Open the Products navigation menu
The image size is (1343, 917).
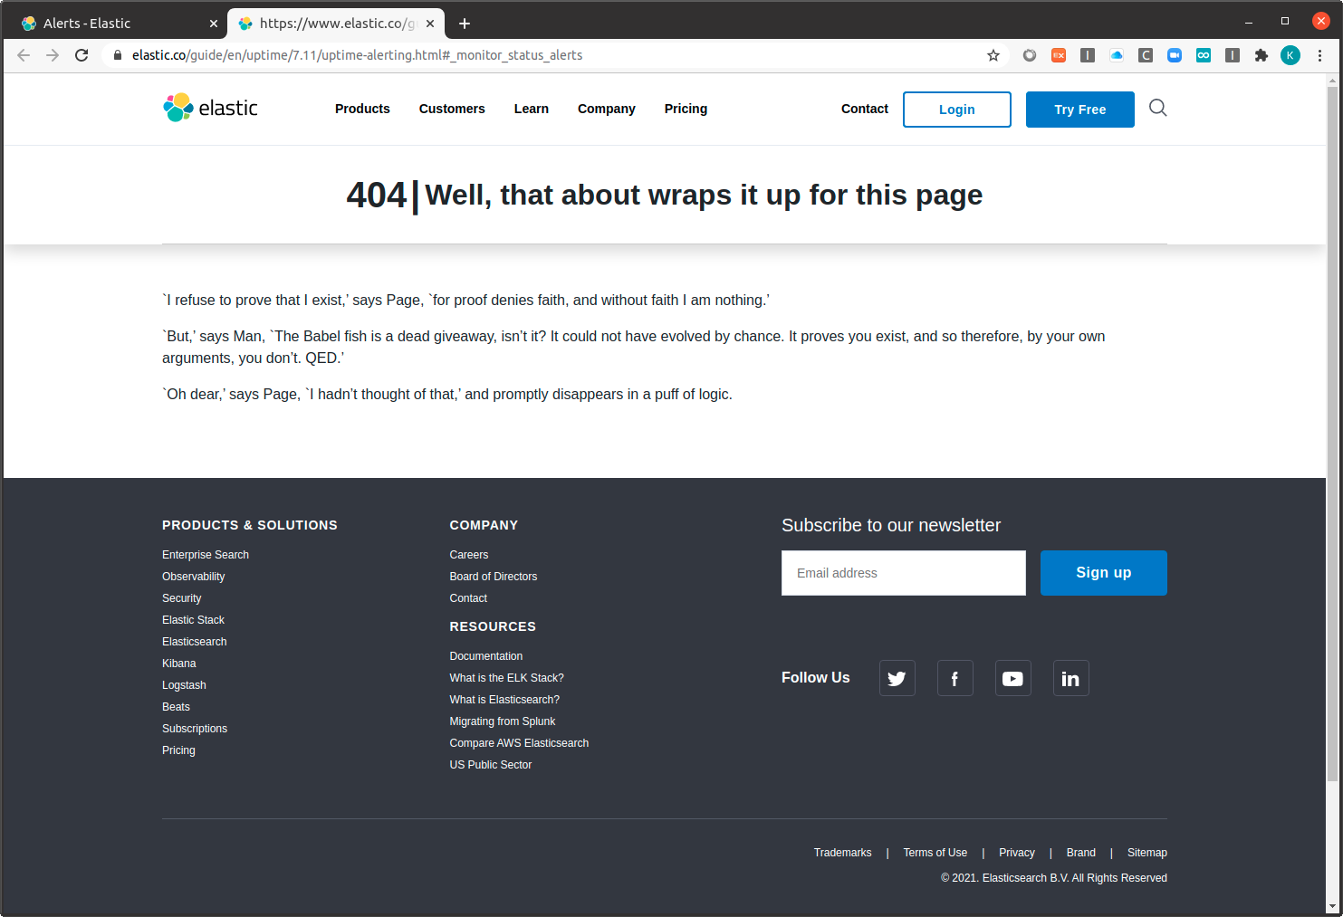362,109
